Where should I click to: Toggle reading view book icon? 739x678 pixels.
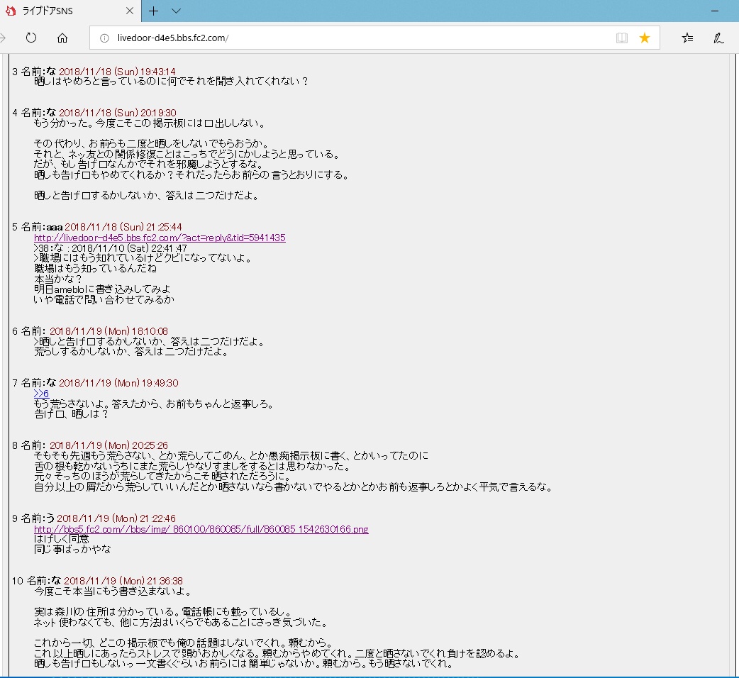[x=622, y=38]
